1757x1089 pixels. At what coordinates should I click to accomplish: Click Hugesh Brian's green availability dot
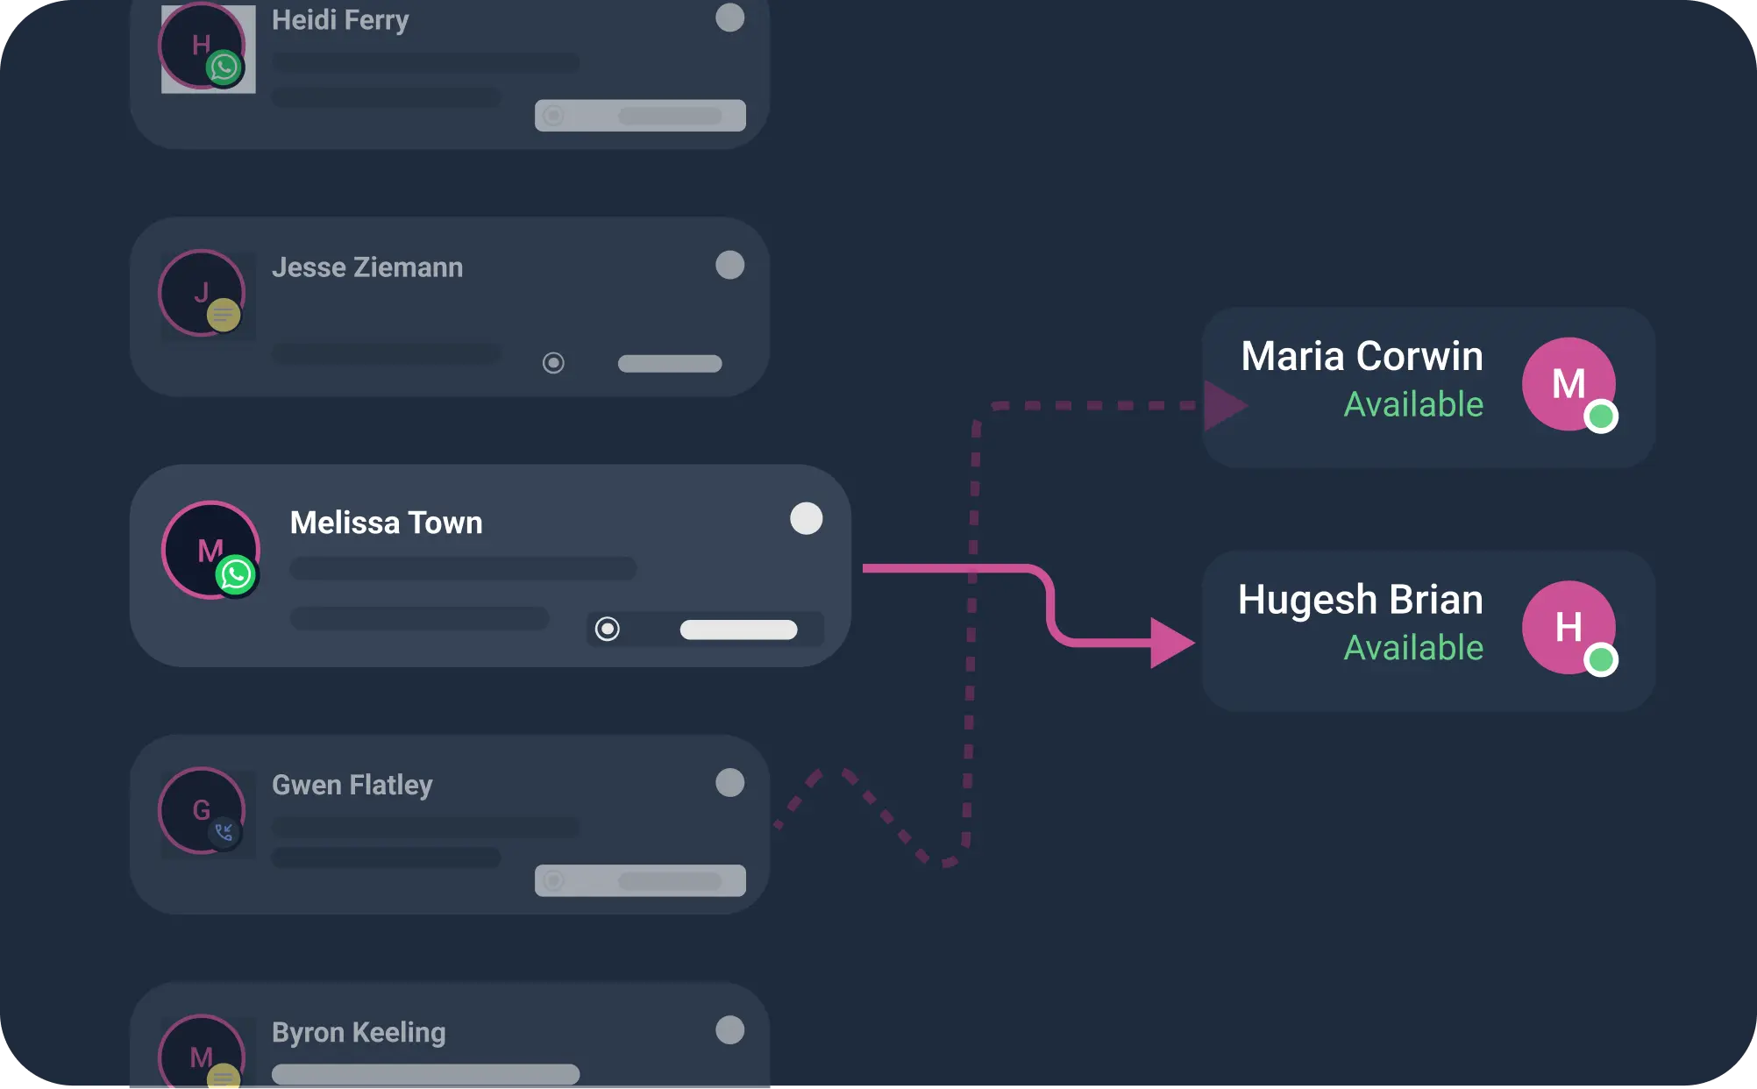pos(1601,659)
